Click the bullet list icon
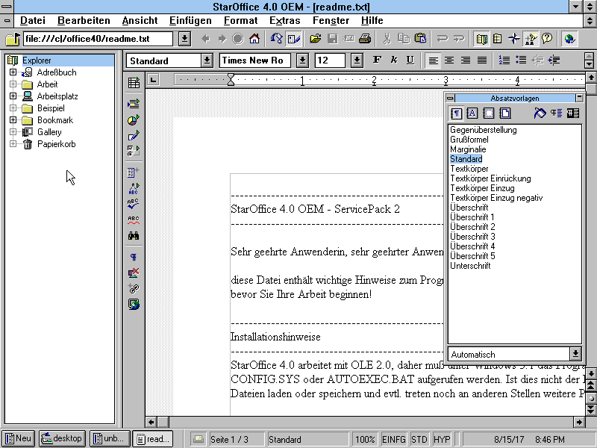597x448 pixels. (x=521, y=60)
